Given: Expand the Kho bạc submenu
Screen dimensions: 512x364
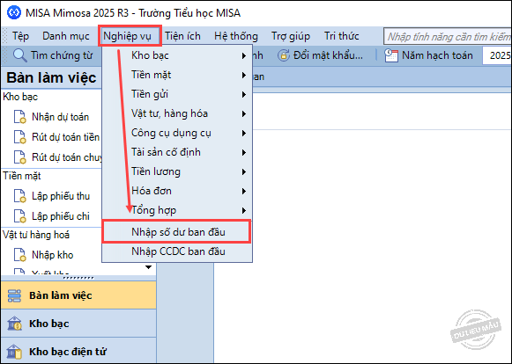Looking at the screenshot, I should [x=177, y=55].
